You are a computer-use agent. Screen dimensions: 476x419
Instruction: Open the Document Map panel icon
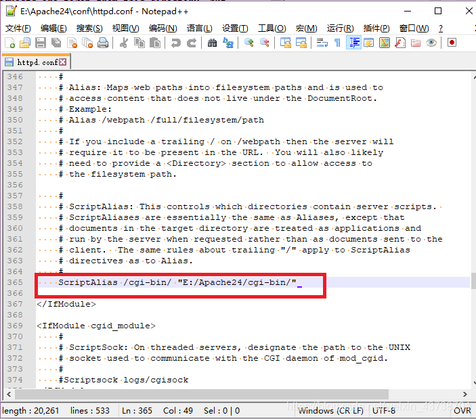(x=385, y=43)
